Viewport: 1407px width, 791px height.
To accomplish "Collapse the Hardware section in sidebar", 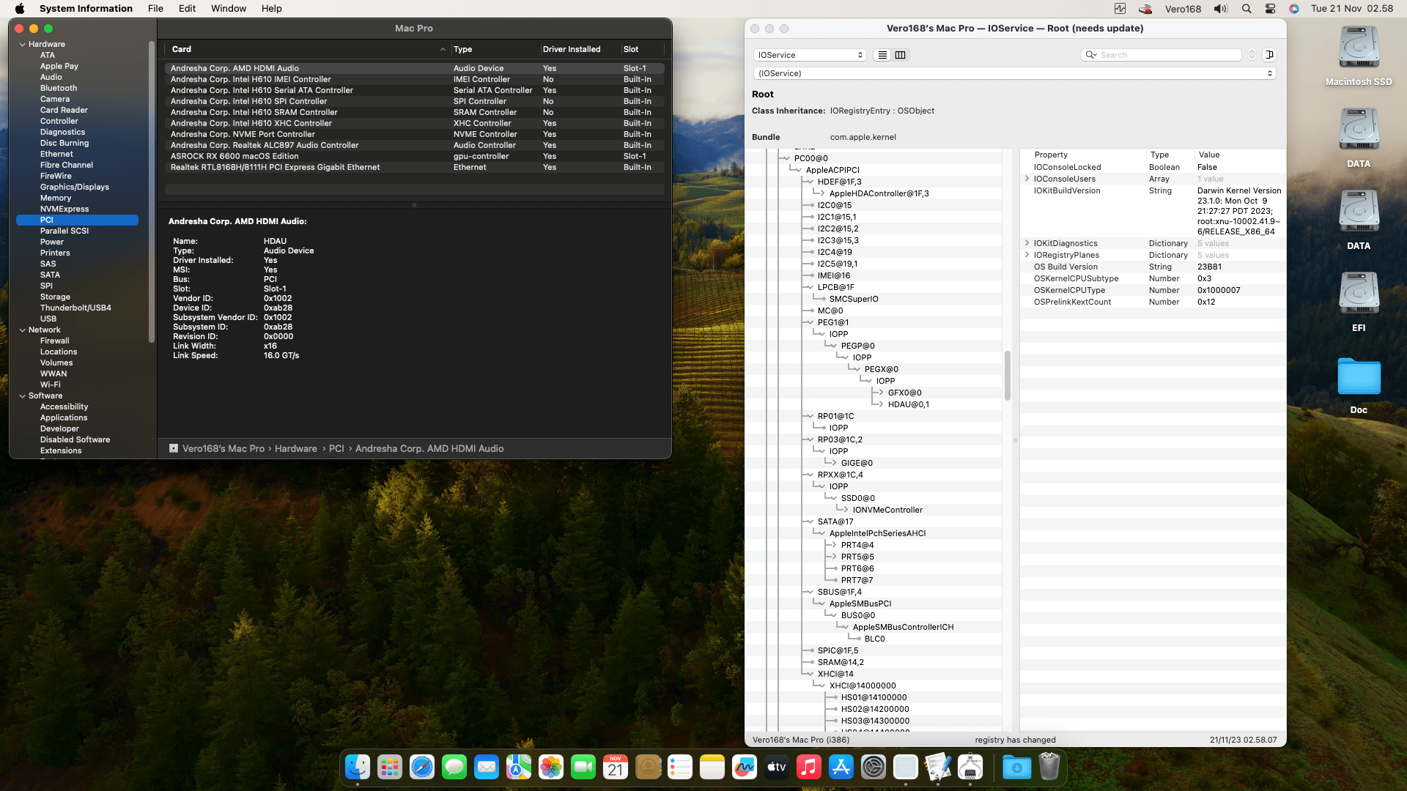I will tap(23, 45).
